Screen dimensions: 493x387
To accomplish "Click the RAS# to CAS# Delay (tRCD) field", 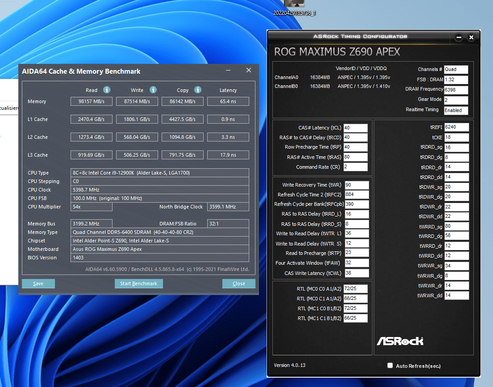I will [355, 137].
